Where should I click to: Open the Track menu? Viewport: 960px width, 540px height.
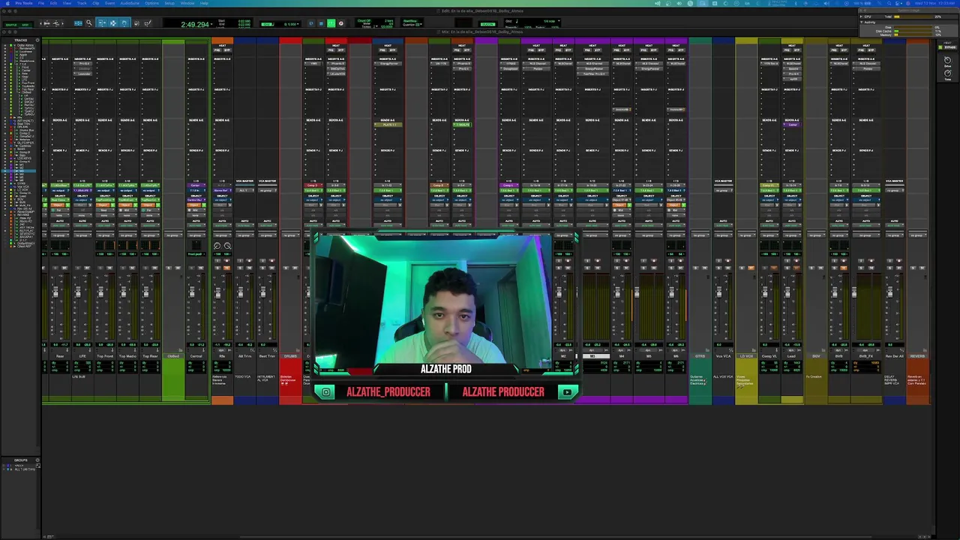[82, 3]
